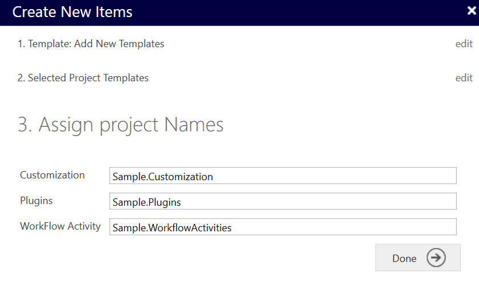Screen dimensions: 479x283
Task: Expand step 1 Template: Add New Templates
Action: tap(91, 44)
